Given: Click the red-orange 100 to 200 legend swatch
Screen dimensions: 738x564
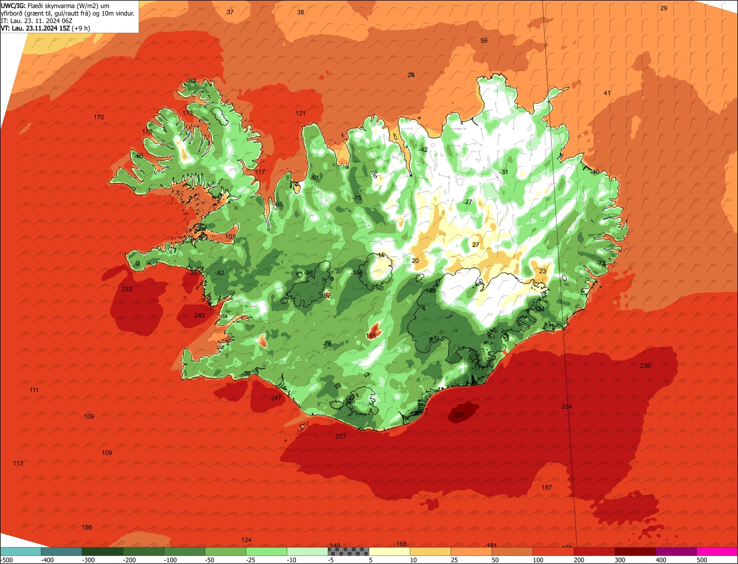Looking at the screenshot, I should pos(553,552).
